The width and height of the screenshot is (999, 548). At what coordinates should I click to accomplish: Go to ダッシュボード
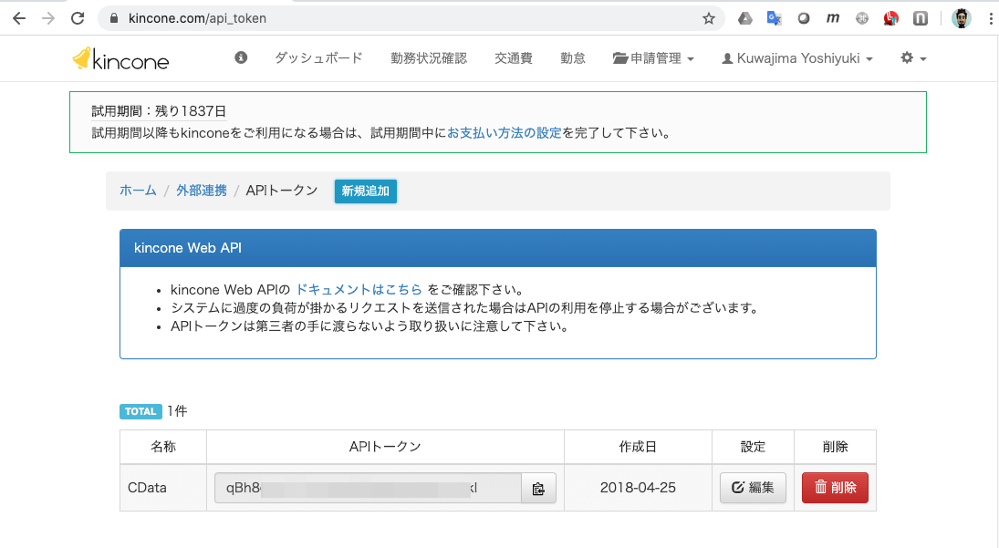click(318, 58)
